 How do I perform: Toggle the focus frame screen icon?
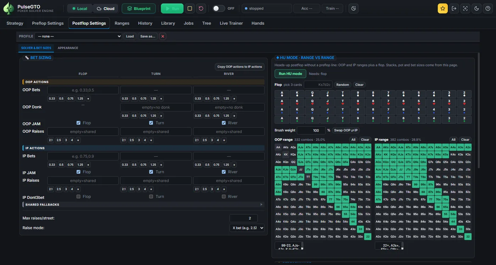tap(465, 8)
